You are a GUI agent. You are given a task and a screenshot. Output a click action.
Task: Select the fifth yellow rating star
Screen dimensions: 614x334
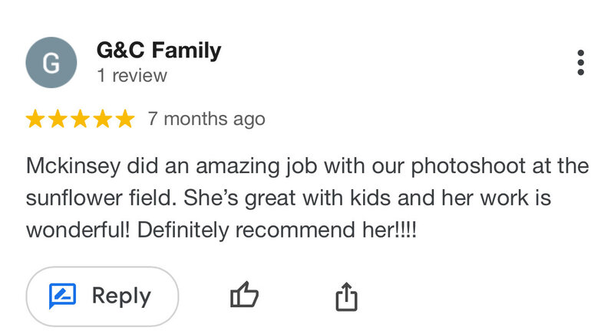[125, 119]
